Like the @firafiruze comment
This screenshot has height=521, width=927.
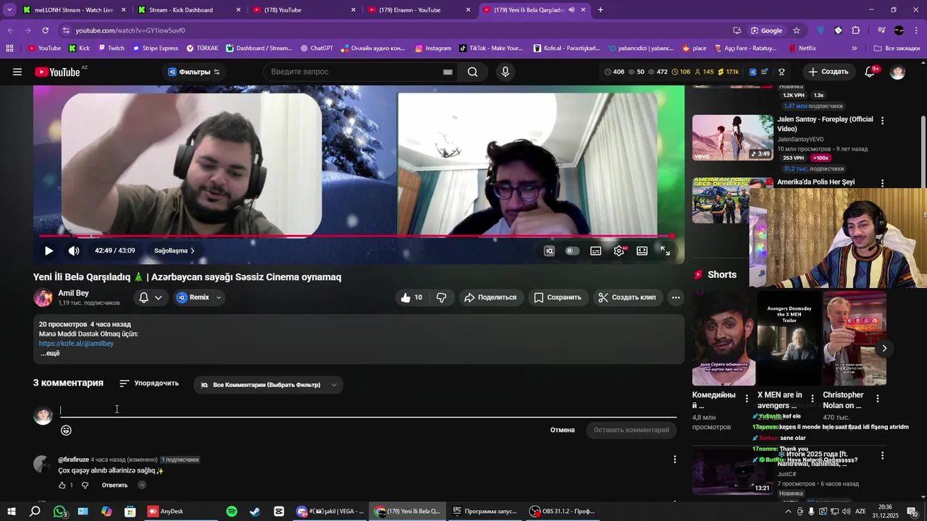[62, 486]
